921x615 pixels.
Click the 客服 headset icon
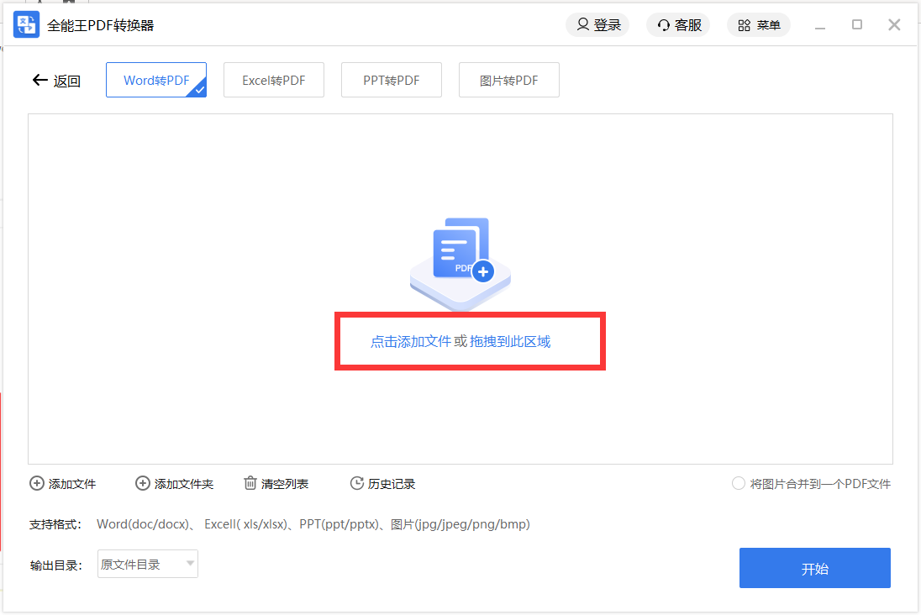[x=663, y=24]
